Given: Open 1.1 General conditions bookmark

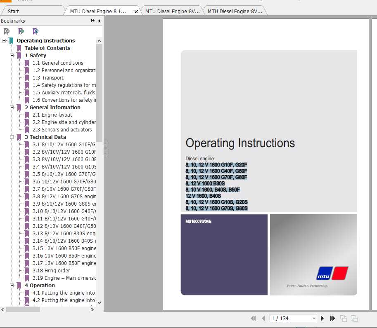Looking at the screenshot, I should [x=58, y=63].
